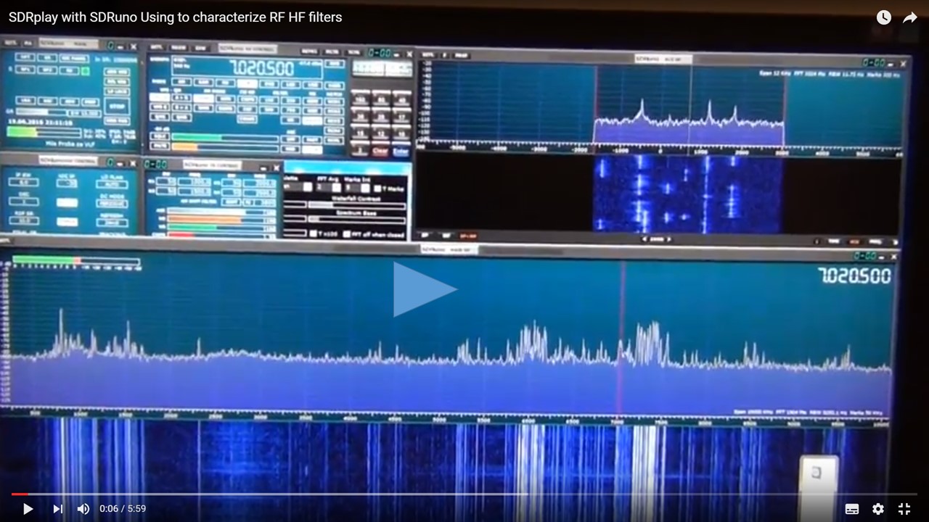The image size is (929, 522).
Task: Open SETT. in the RX Control window
Action: (x=157, y=47)
